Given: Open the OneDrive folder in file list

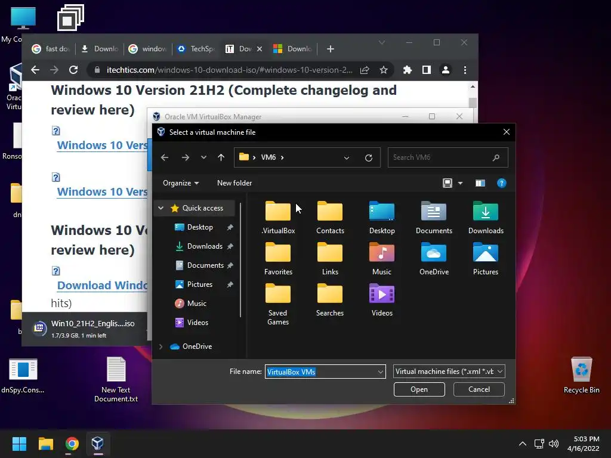Looking at the screenshot, I should 434,259.
